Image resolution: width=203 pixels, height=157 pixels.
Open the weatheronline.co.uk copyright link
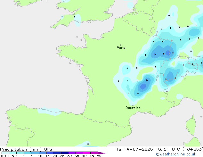point(176,154)
